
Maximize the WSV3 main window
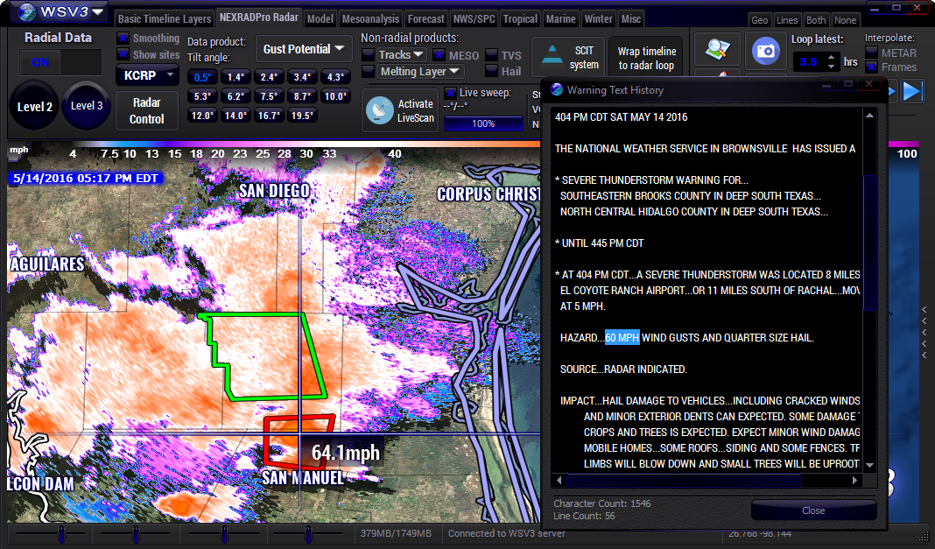896,9
